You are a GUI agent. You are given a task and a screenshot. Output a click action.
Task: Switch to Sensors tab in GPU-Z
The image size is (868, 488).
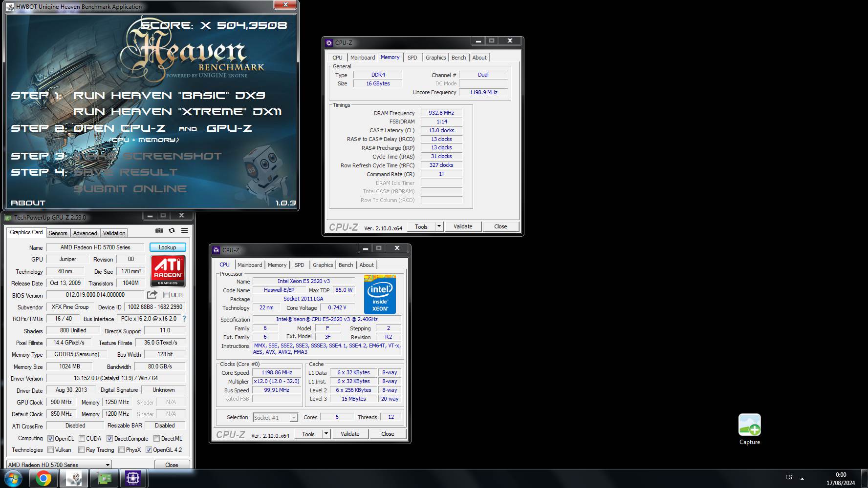click(58, 233)
